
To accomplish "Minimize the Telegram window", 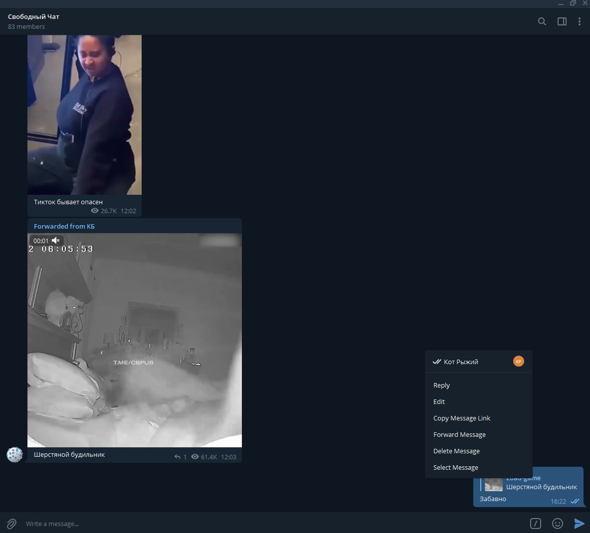I will tap(561, 3).
